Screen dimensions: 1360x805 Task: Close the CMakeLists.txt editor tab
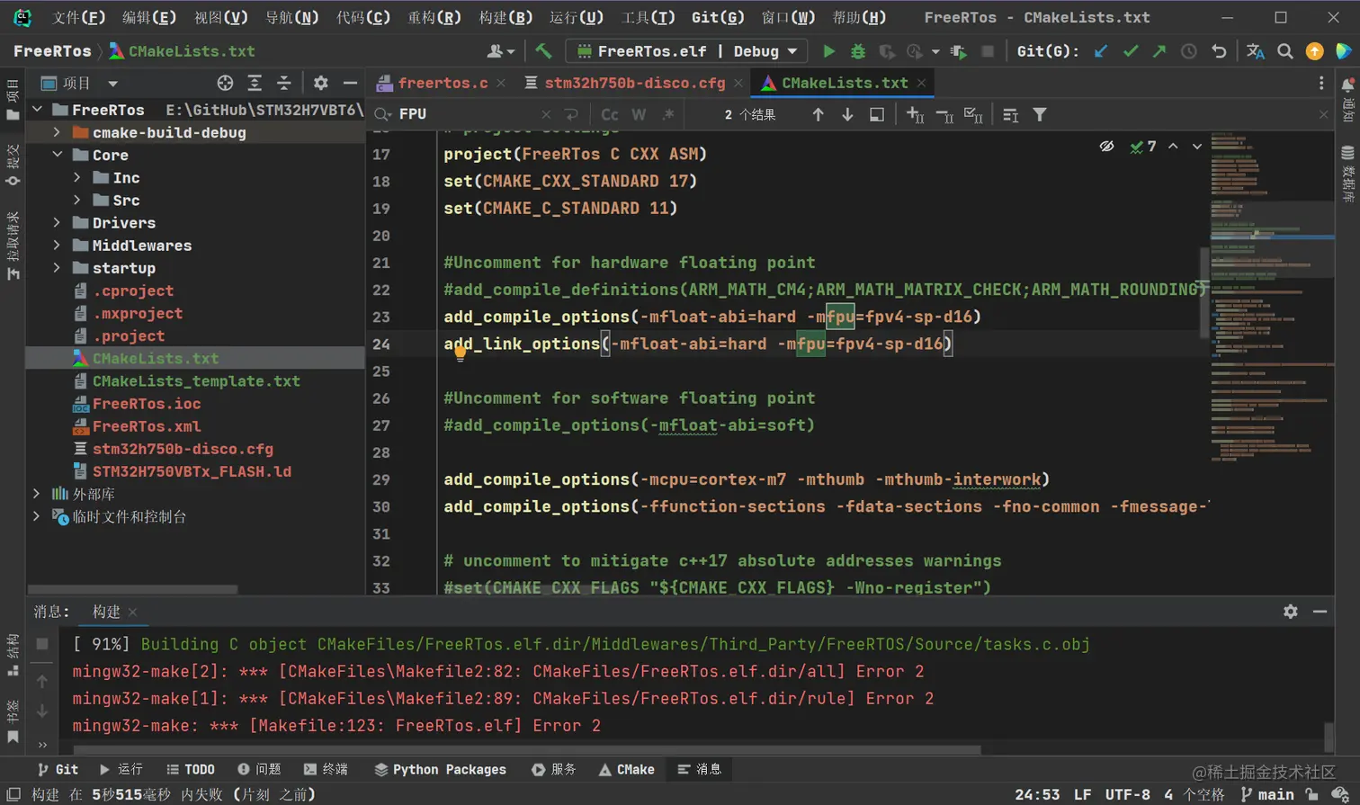point(921,83)
